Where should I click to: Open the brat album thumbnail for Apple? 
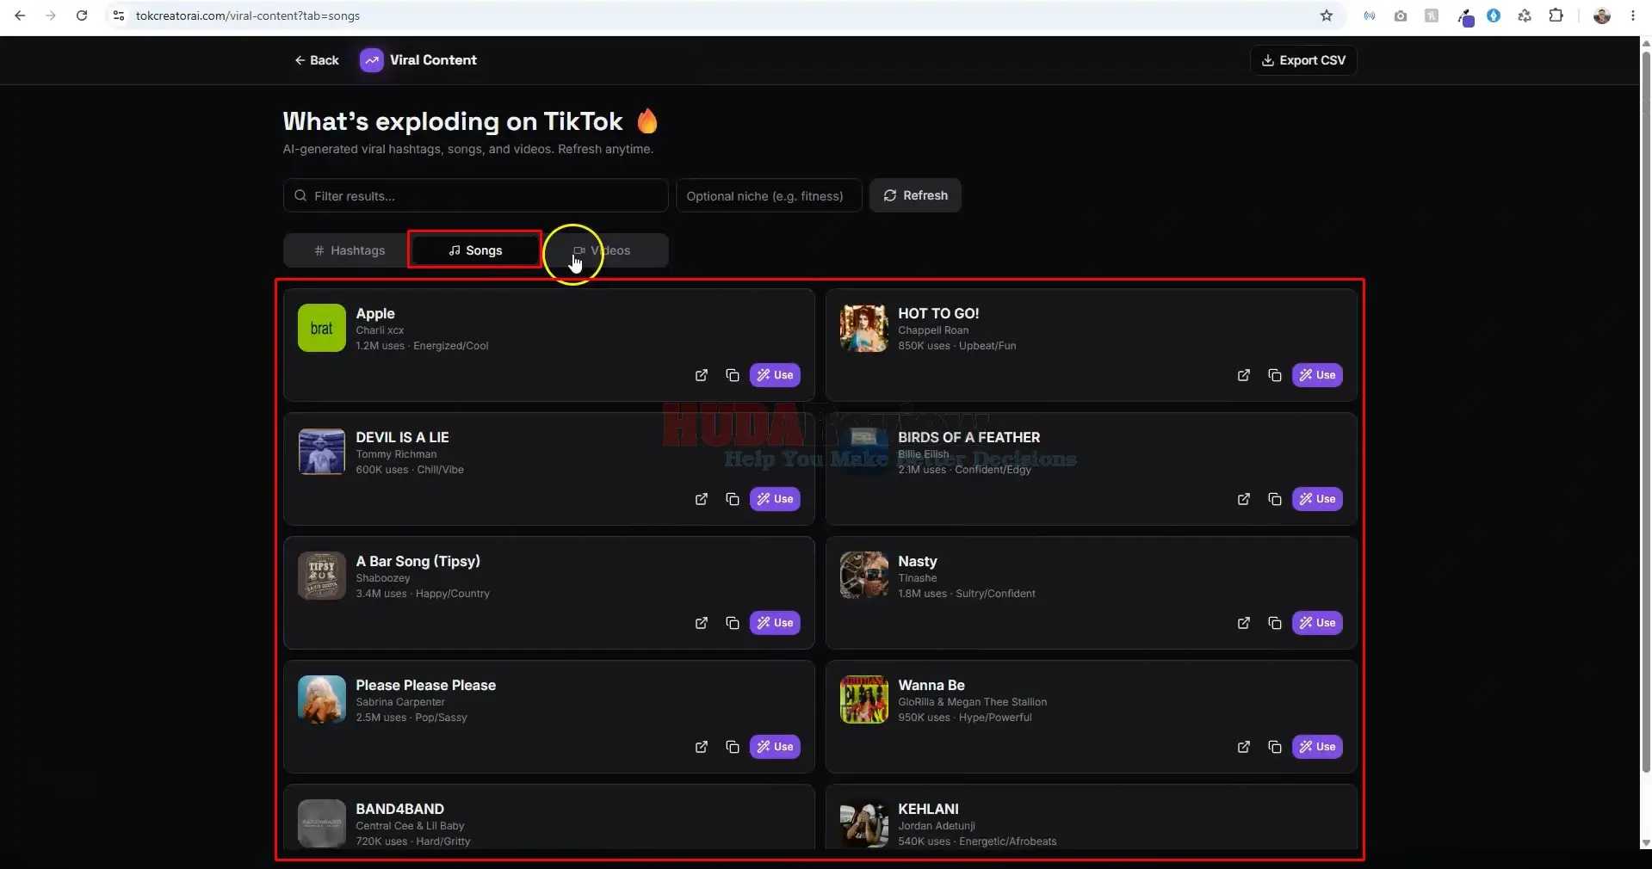(322, 328)
